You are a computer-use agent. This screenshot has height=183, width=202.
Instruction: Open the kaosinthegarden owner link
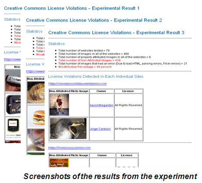tap(101, 105)
